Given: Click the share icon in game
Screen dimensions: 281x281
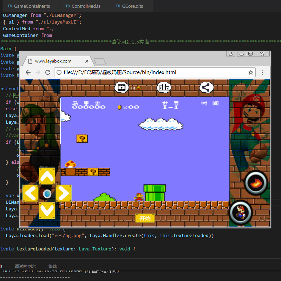Looking at the screenshot, I should tap(206, 87).
